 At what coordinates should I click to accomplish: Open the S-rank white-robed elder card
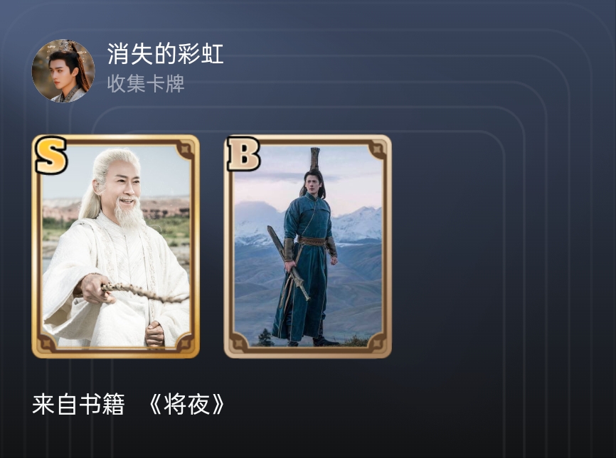click(x=115, y=246)
